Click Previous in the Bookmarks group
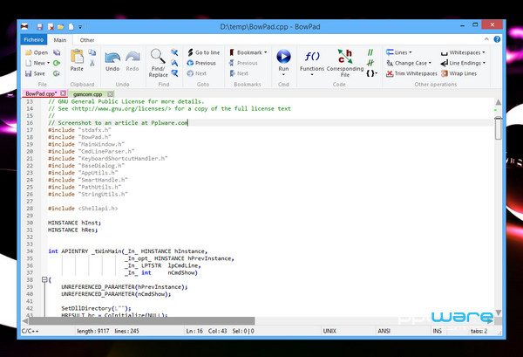 pyautogui.click(x=243, y=63)
